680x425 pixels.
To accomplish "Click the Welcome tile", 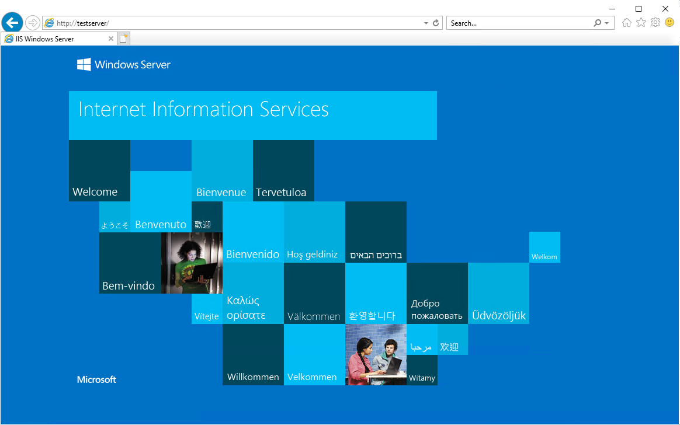I will 99,170.
